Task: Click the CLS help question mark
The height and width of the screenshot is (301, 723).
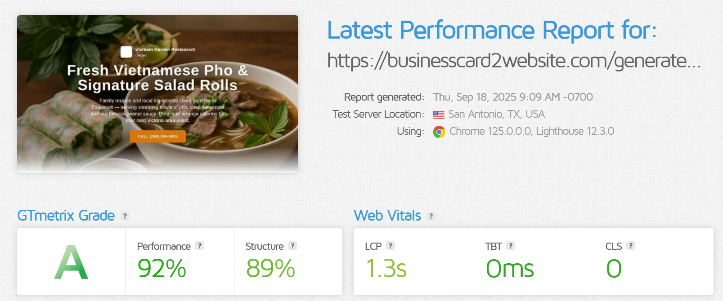Action: 631,246
